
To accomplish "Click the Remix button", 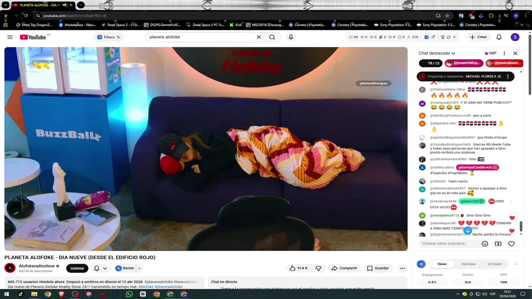I will coord(125,268).
